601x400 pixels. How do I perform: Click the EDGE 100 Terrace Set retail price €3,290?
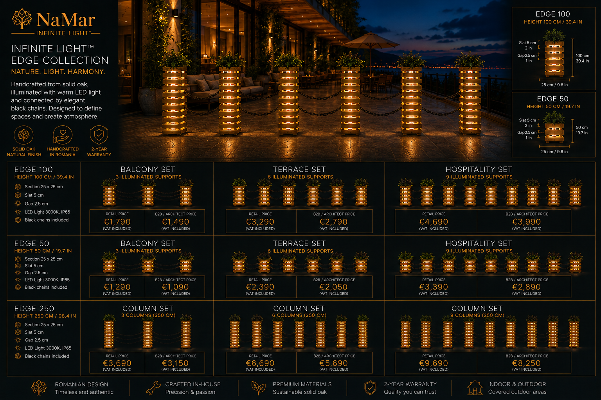[260, 222]
